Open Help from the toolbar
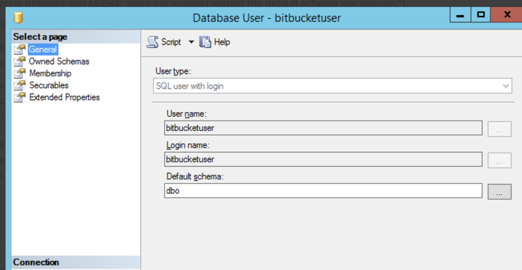Image resolution: width=522 pixels, height=270 pixels. [222, 42]
